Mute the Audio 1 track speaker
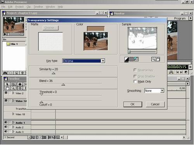194x145 pixels. [6, 122]
